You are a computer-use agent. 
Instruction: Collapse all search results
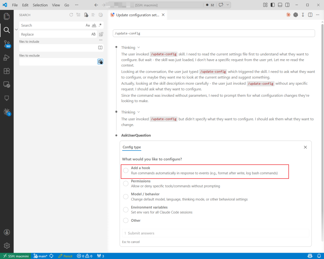(100, 15)
